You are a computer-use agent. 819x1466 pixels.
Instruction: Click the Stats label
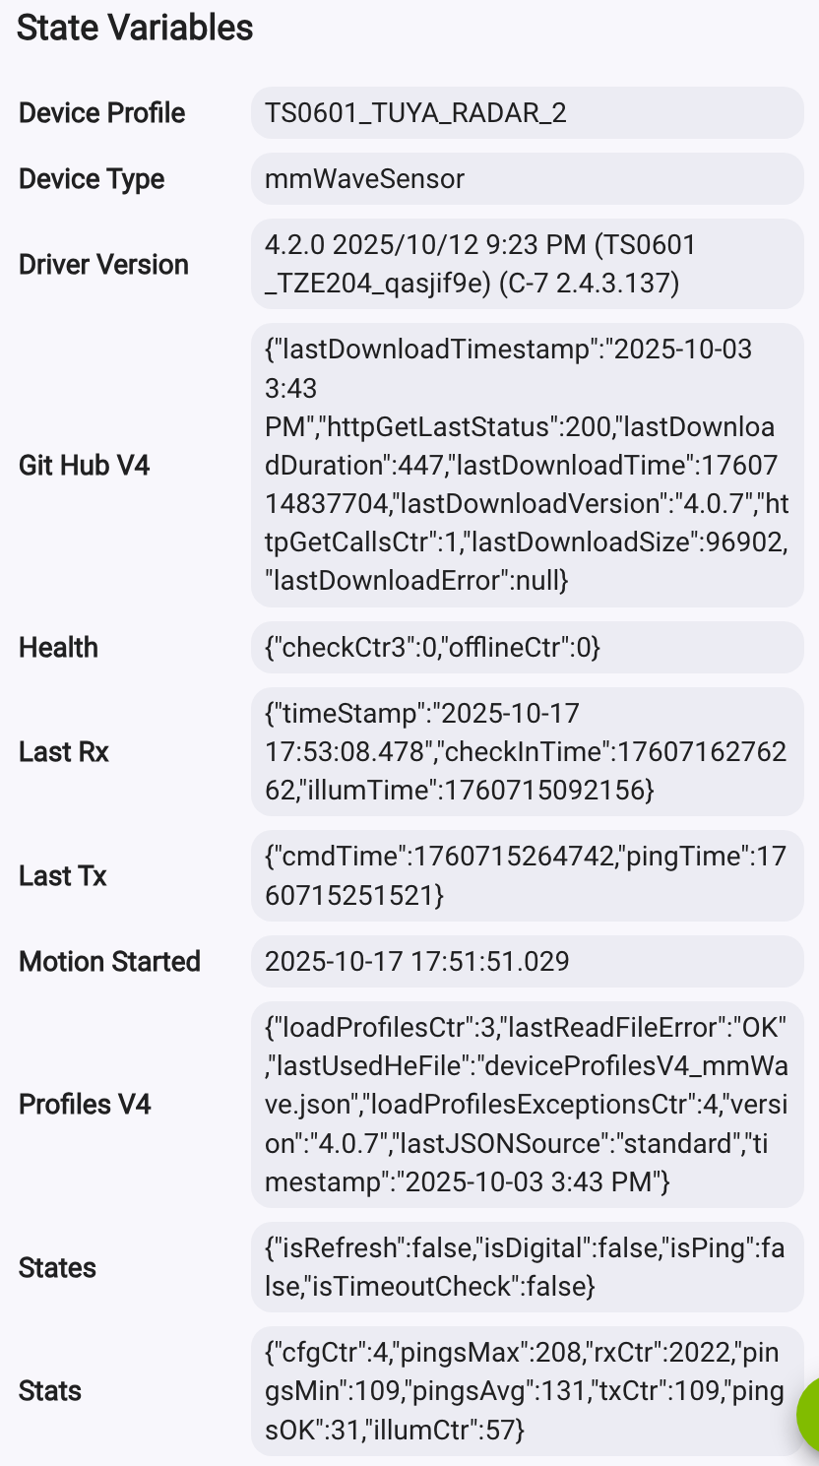(50, 1391)
